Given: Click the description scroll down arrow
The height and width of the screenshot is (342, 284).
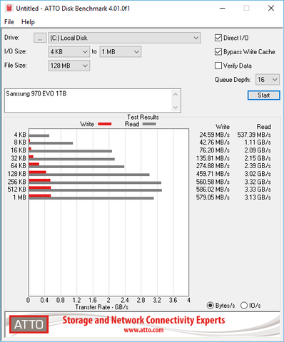Looking at the screenshot, I should [x=176, y=108].
